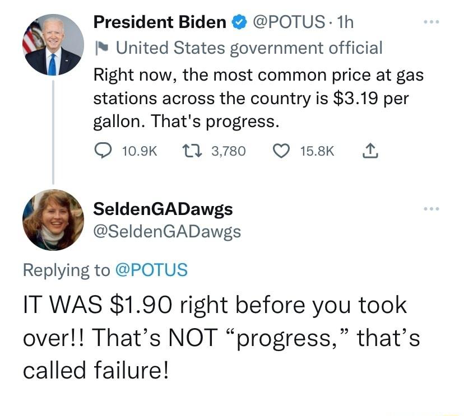Toggle the like heart on the tweet
Screen dimensions: 464x416
280,150
